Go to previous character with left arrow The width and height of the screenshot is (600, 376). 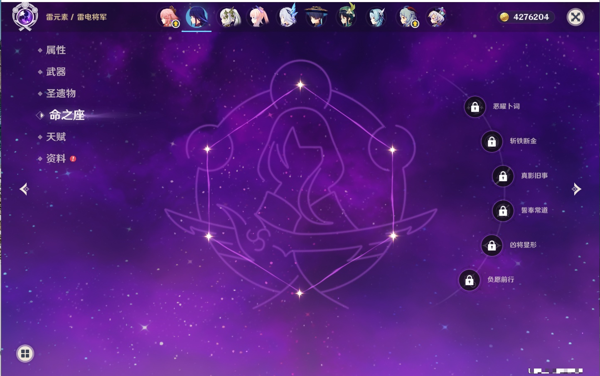(x=25, y=189)
